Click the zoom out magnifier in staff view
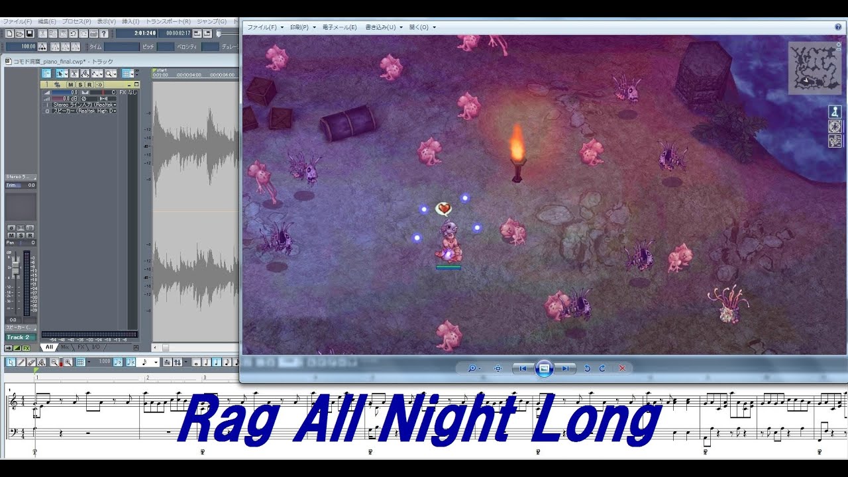Screen dimensions: 848x477 pyautogui.click(x=54, y=362)
